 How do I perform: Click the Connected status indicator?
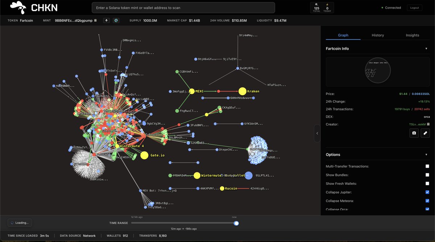pos(391,8)
